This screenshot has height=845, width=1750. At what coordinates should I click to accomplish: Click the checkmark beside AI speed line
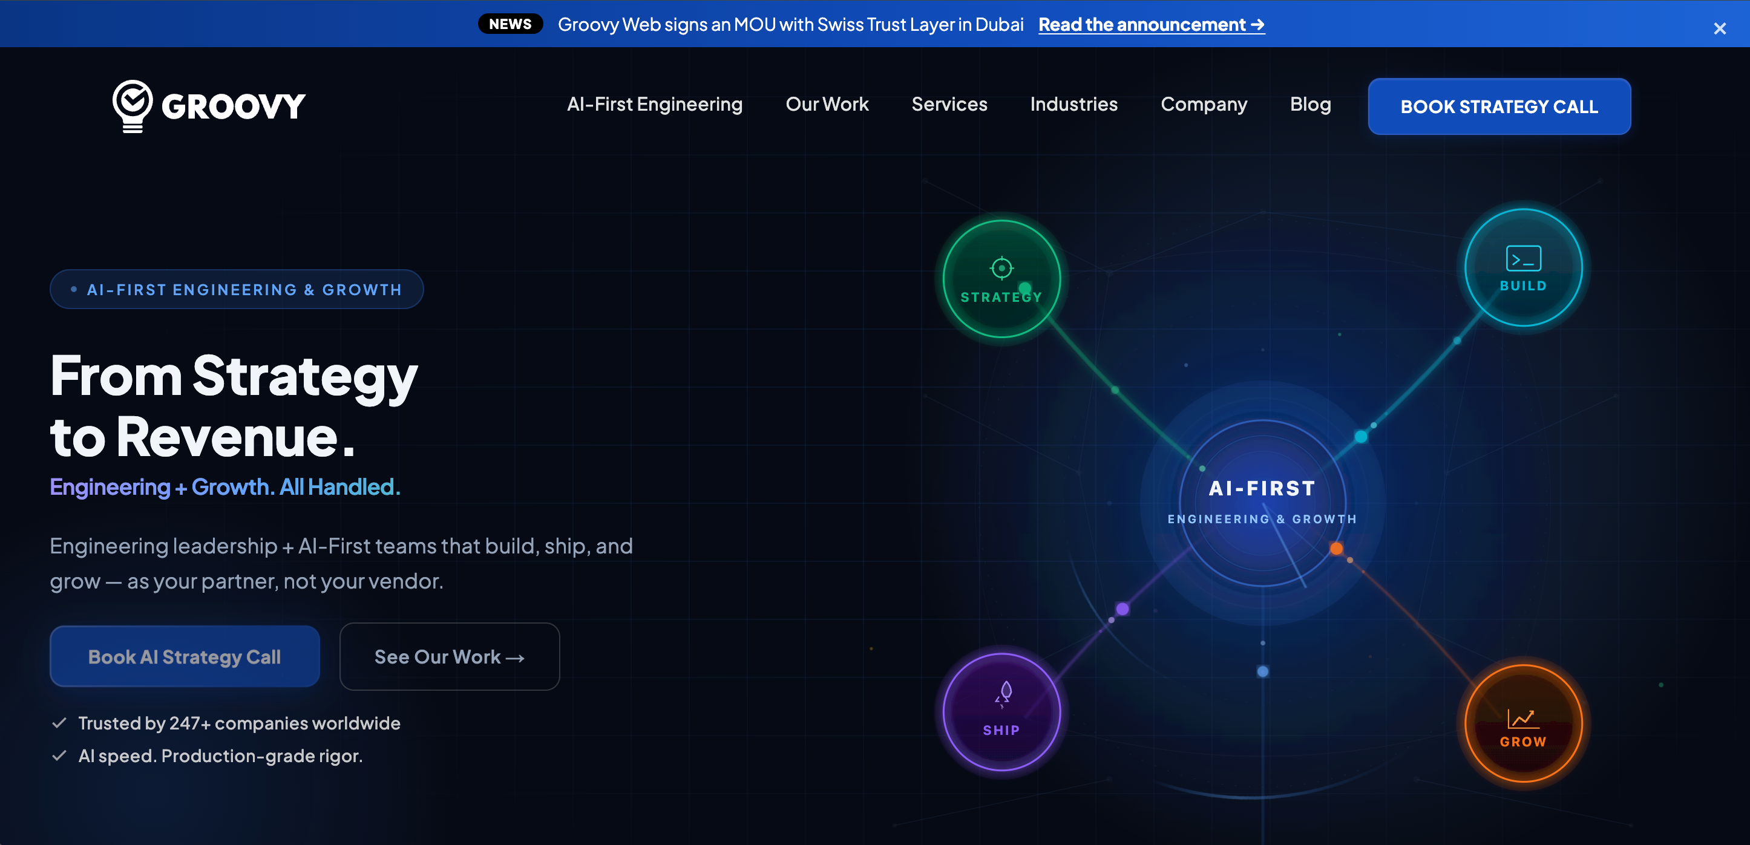pyautogui.click(x=59, y=755)
